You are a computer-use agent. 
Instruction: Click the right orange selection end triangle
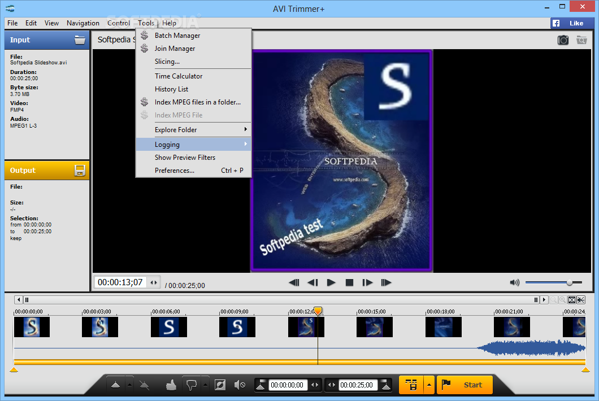tap(585, 369)
